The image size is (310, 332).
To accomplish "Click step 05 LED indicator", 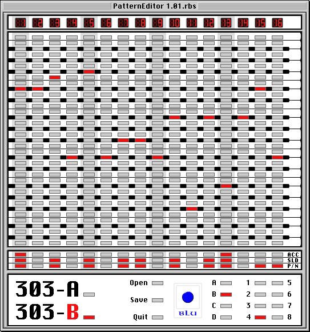I will coord(89,23).
